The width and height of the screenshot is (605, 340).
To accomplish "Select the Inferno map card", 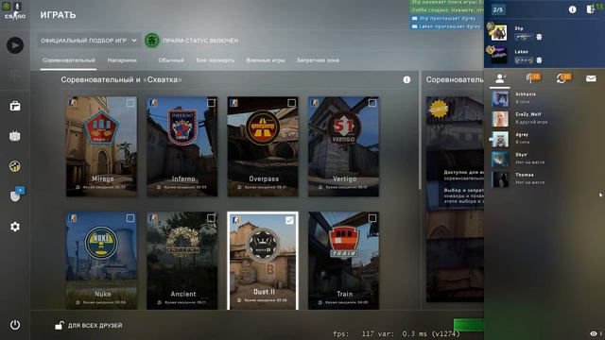I will [x=182, y=146].
